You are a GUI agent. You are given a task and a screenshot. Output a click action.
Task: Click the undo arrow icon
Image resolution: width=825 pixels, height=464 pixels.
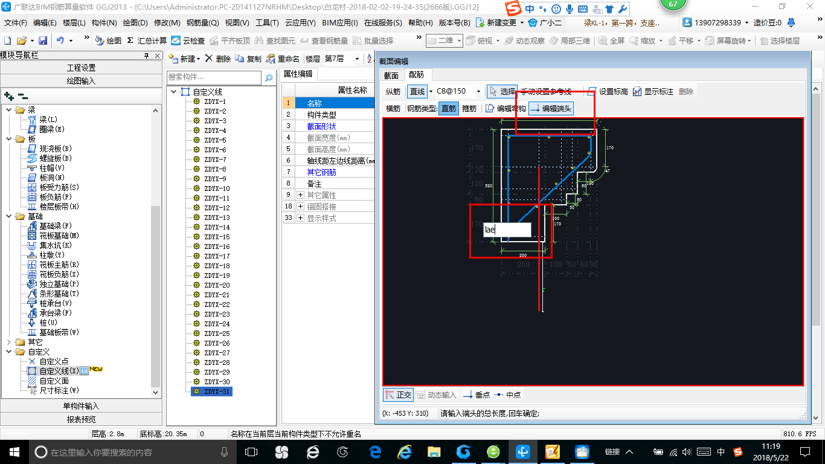pos(60,40)
